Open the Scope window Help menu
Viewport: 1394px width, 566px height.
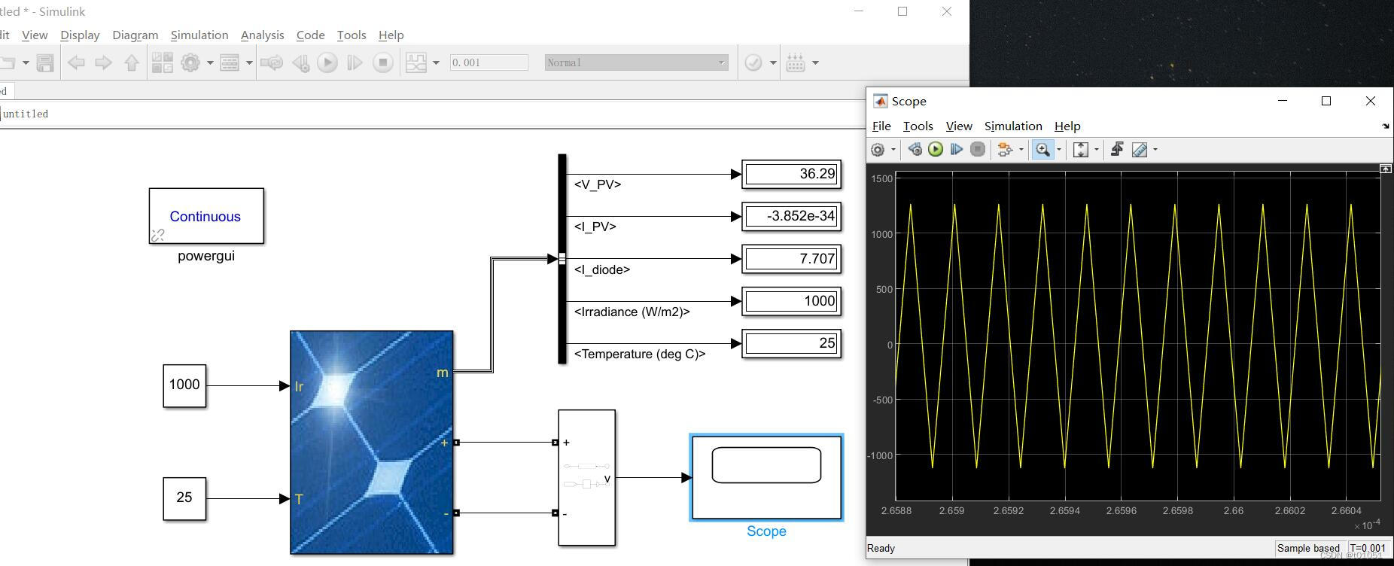[x=1067, y=126]
